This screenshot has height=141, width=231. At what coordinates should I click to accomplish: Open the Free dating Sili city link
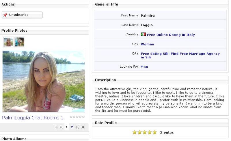click(x=180, y=56)
